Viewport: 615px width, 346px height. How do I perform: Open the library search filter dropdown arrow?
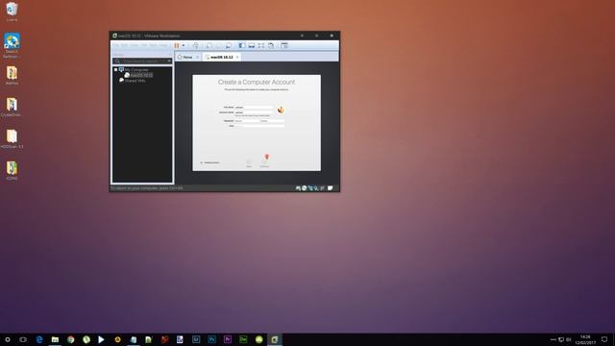(169, 62)
